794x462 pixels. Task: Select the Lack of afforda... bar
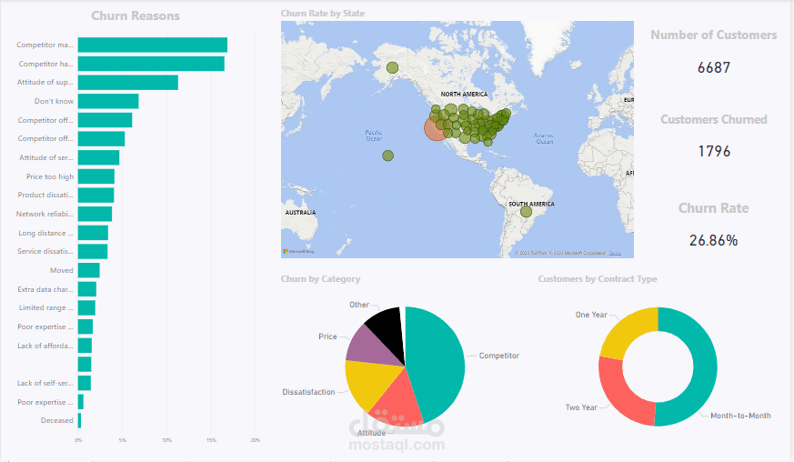pyautogui.click(x=85, y=346)
